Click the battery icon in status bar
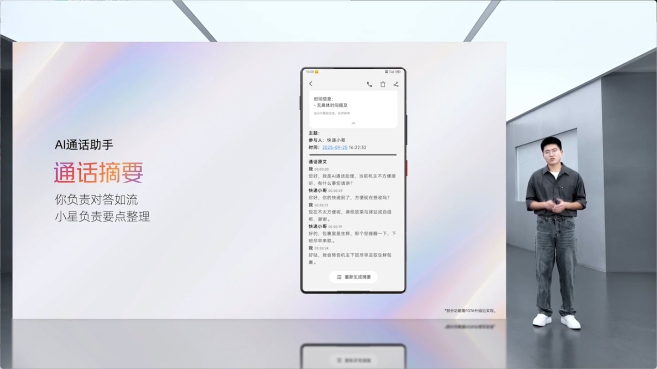The width and height of the screenshot is (657, 369). [398, 72]
